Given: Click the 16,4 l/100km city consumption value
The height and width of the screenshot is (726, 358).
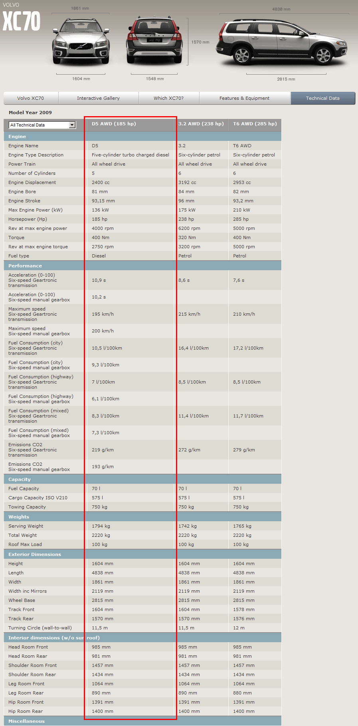Looking at the screenshot, I should [x=194, y=348].
